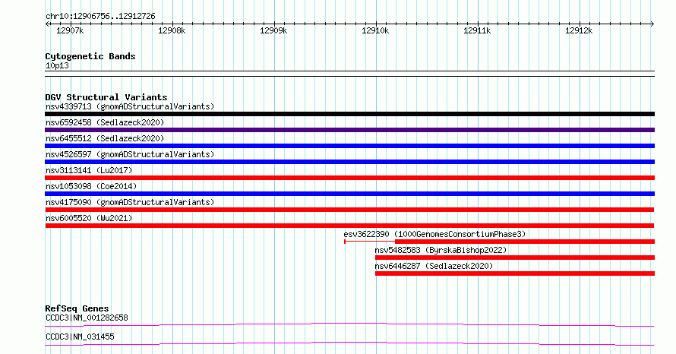
Task: Open the DGV Structural Variants track heading
Action: tap(106, 97)
